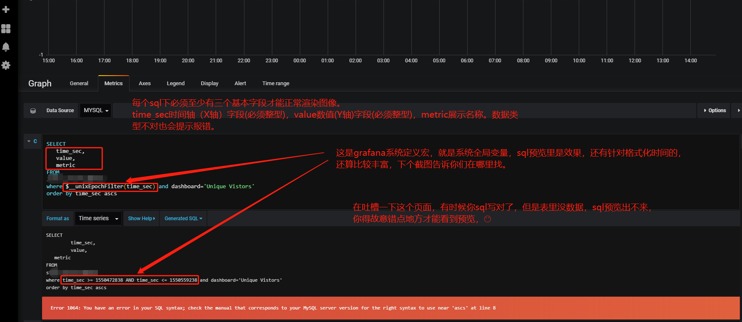The height and width of the screenshot is (322, 742).
Task: Open the Dashboards grid icon in sidebar
Action: (6, 28)
